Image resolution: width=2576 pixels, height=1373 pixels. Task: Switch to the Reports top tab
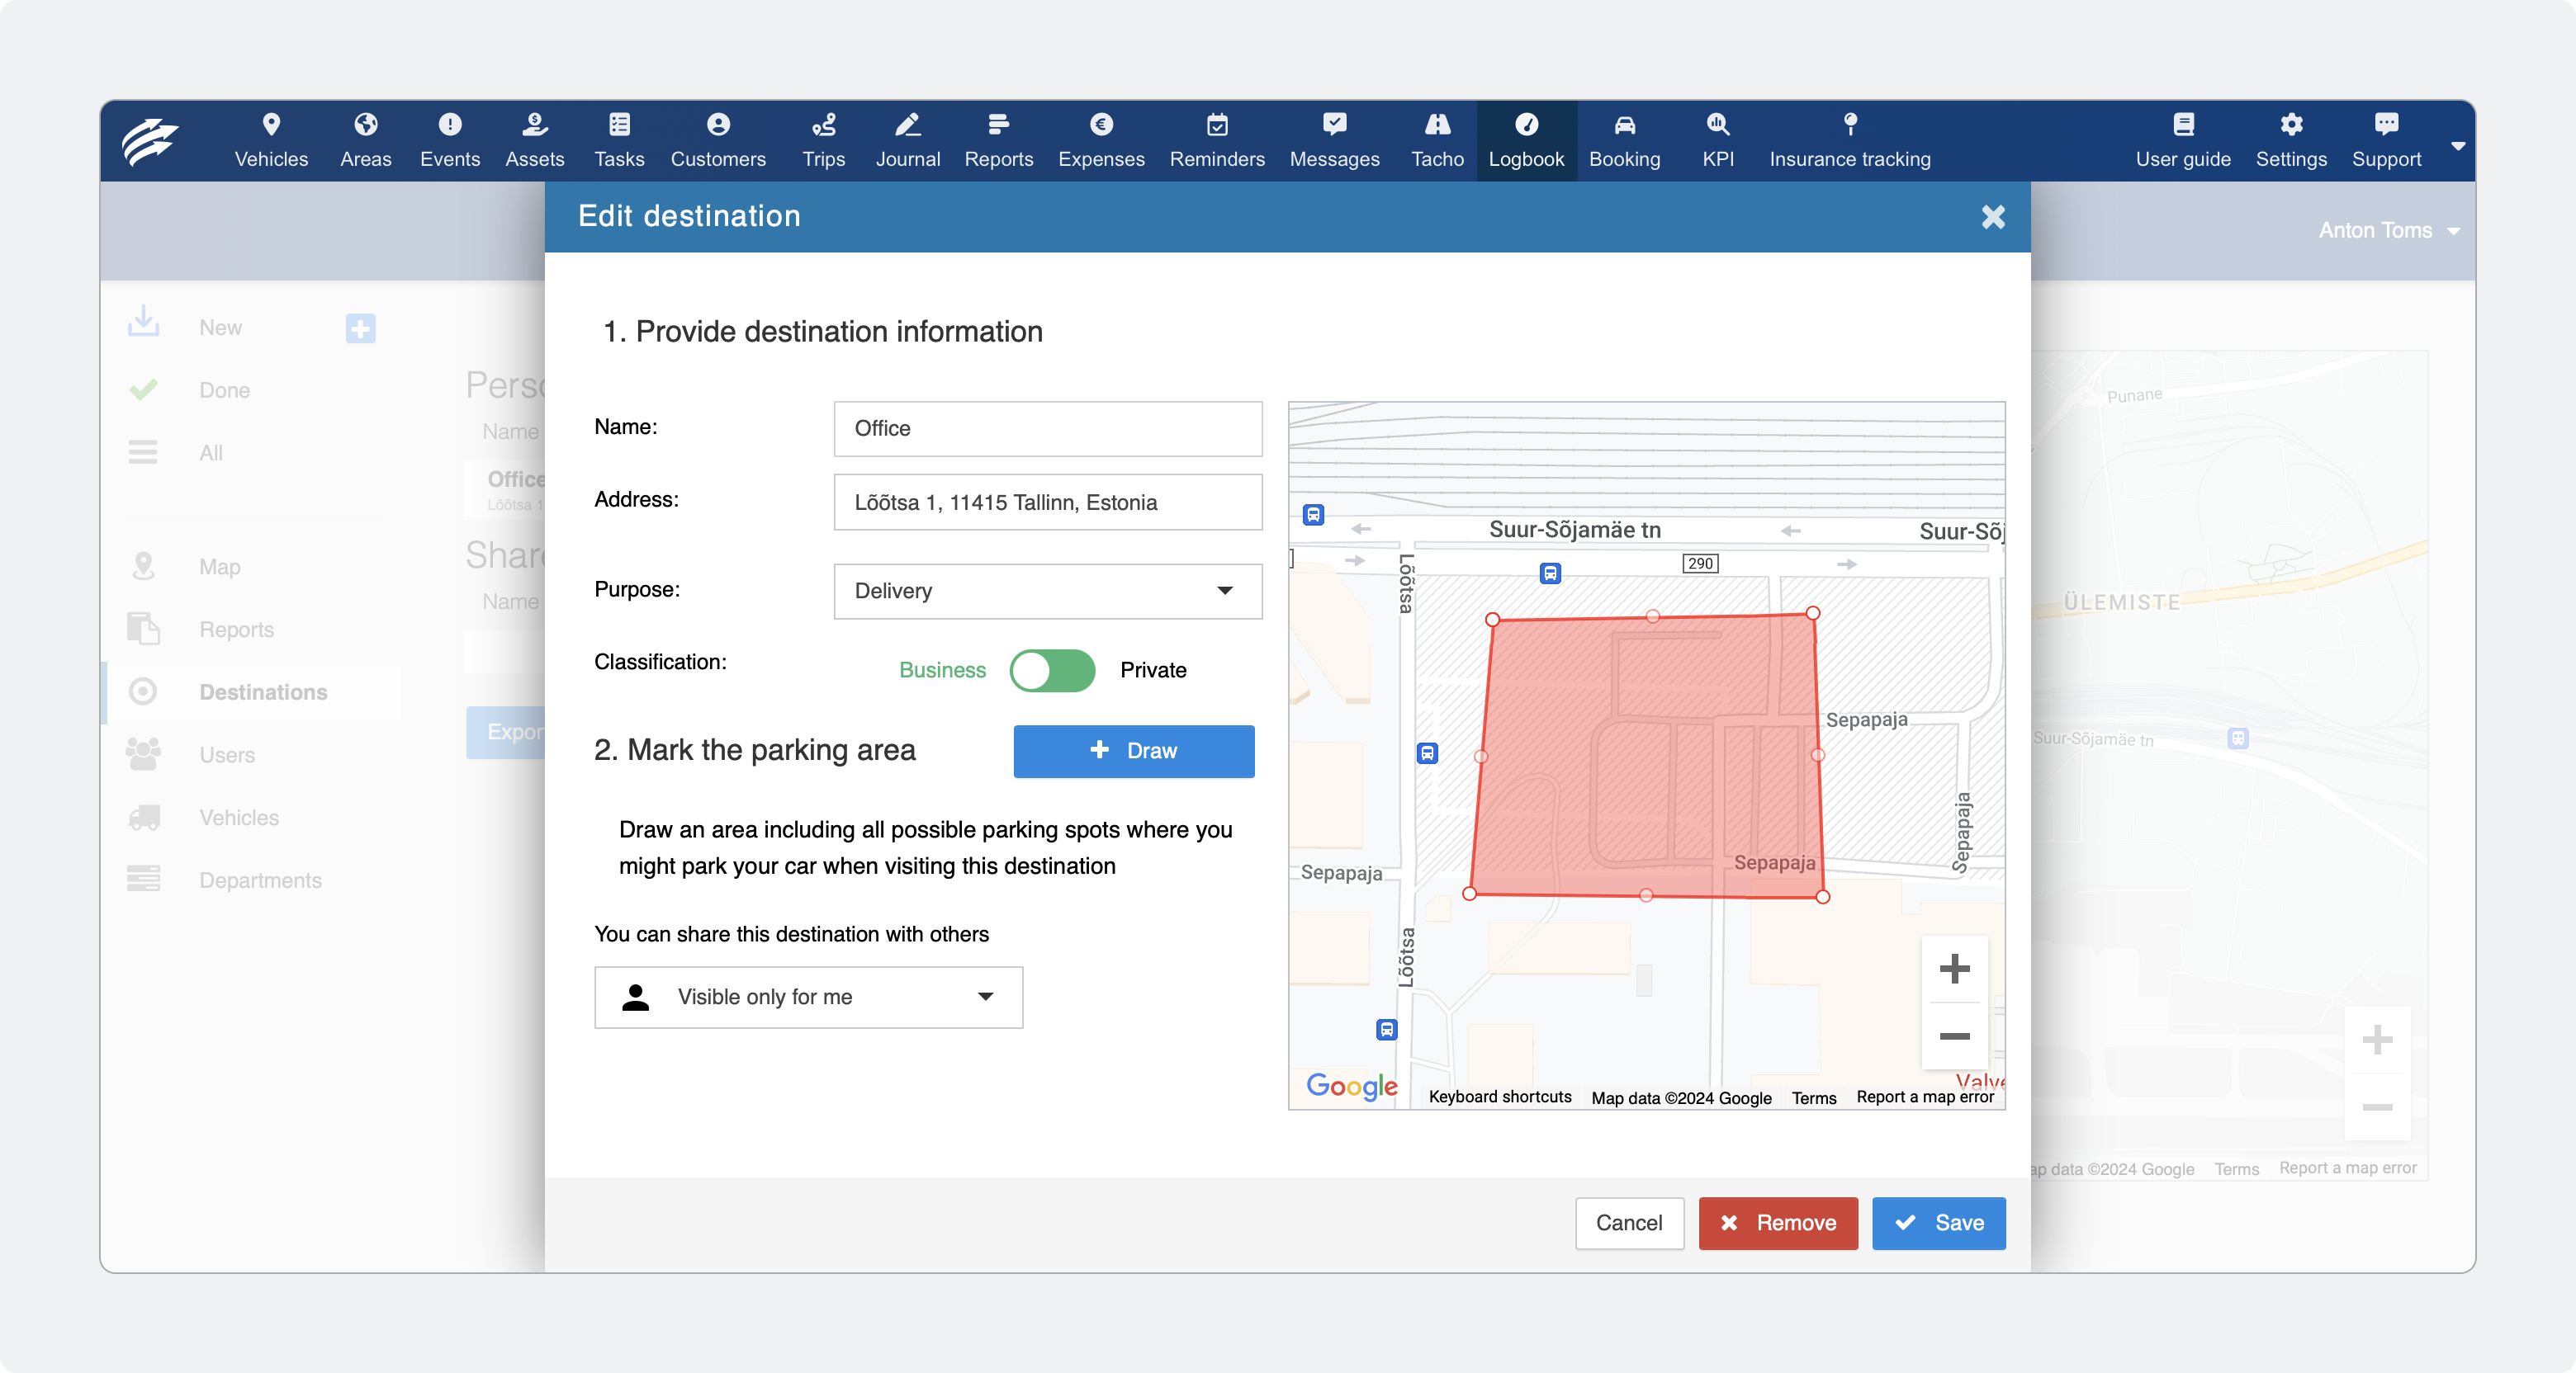998,140
